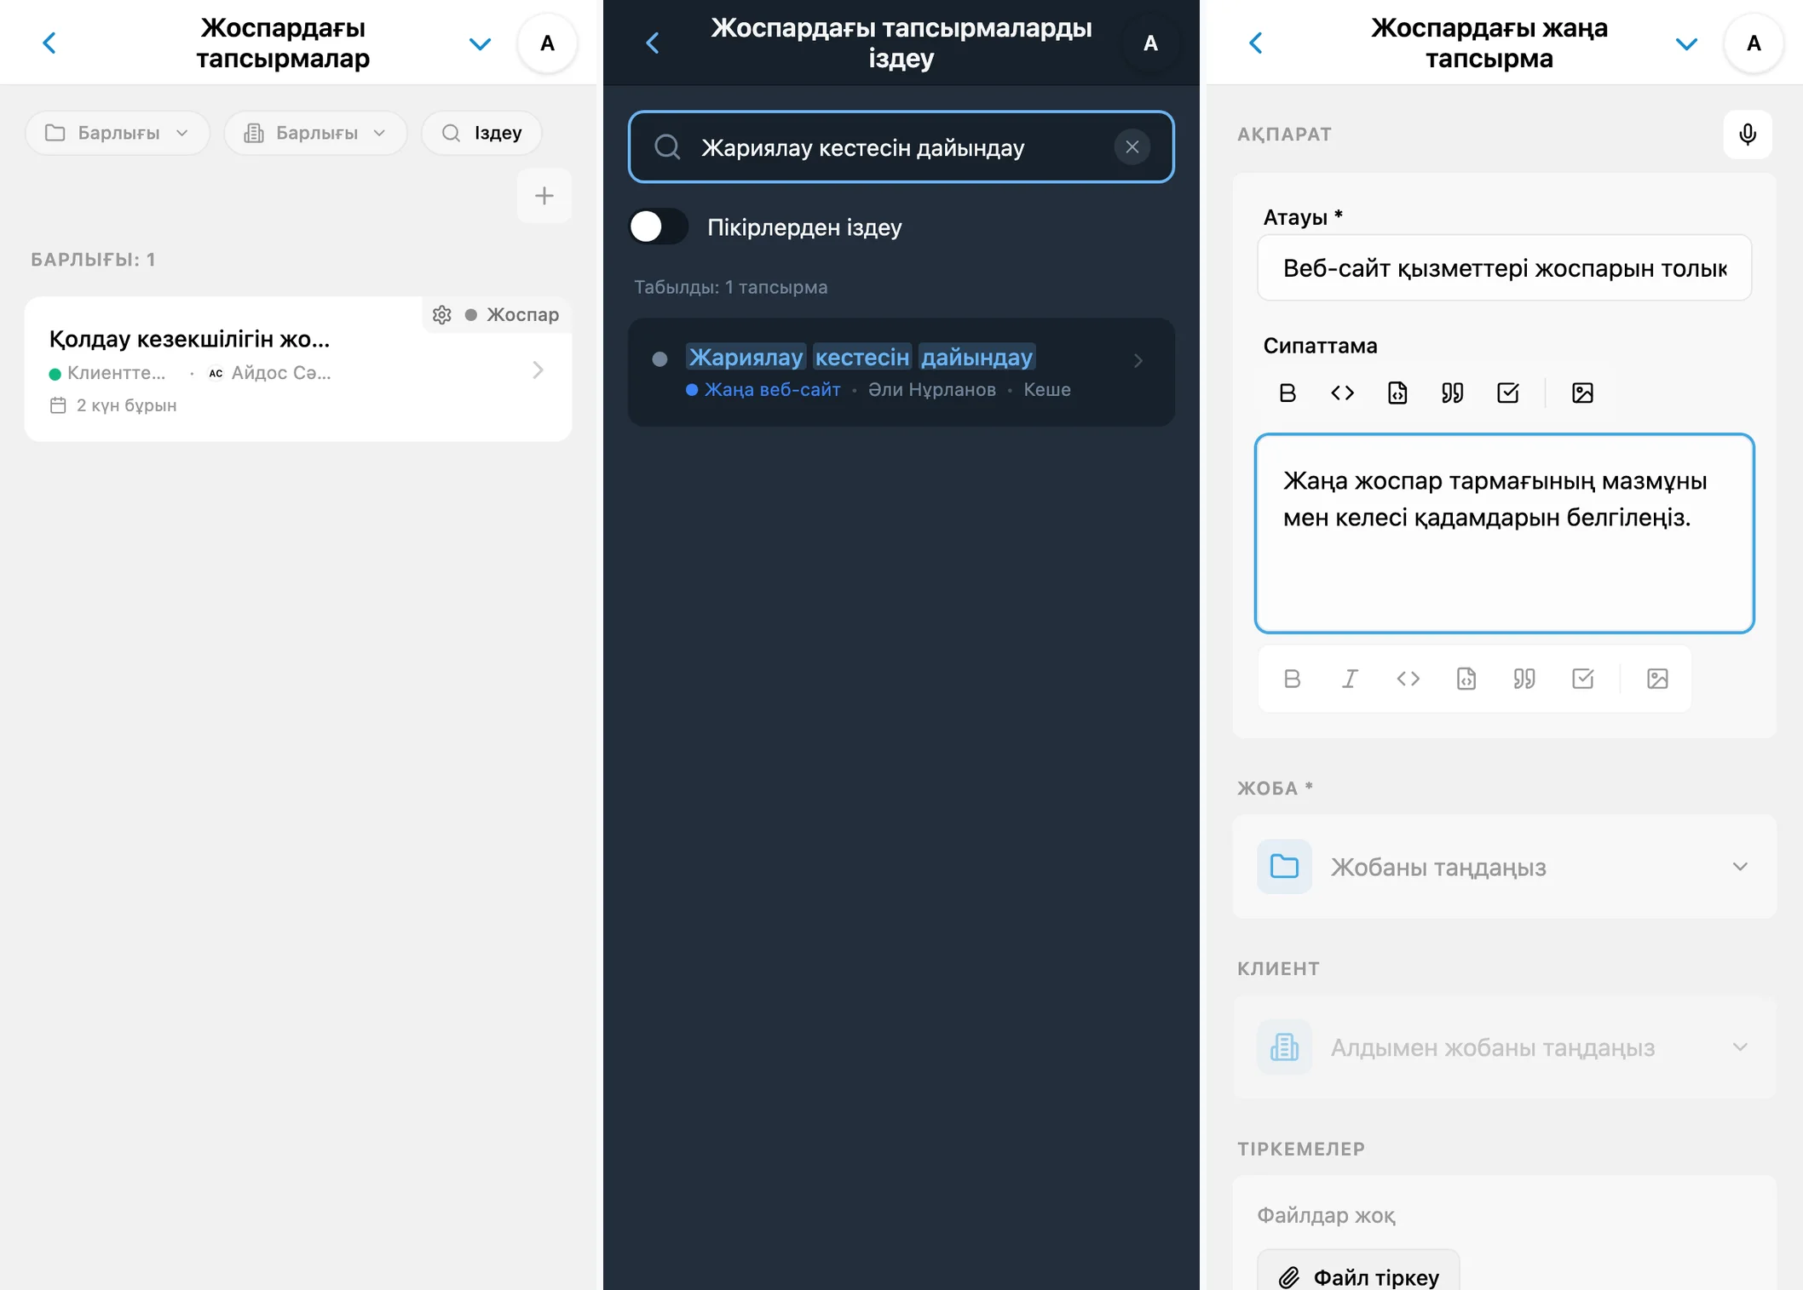Open the Қолдау кезекшілігін task card
1803x1290 pixels.
[x=298, y=369]
